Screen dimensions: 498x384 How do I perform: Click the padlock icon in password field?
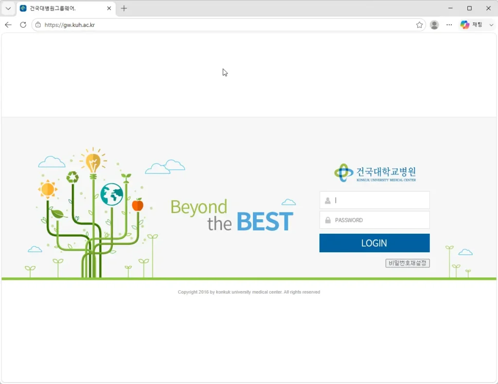point(328,220)
